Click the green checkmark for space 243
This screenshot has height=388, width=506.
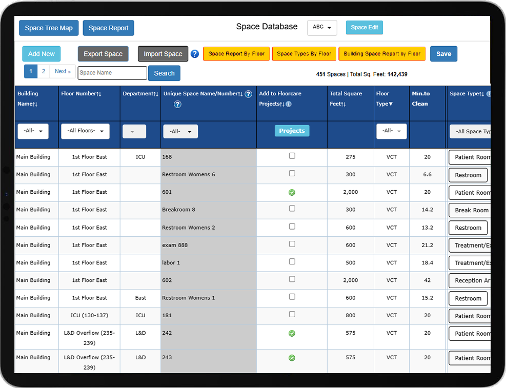coord(292,358)
